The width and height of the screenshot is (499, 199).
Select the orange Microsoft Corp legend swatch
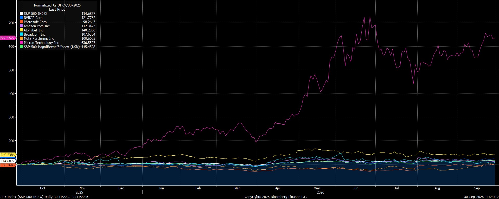(21, 22)
